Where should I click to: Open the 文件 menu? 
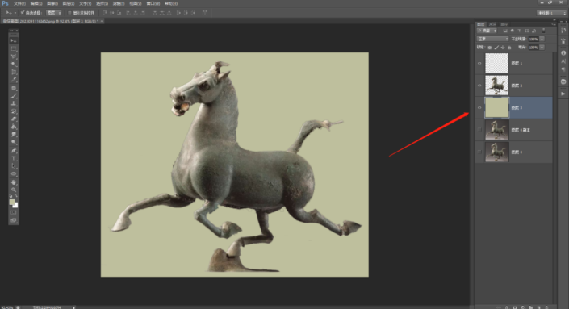coord(19,3)
